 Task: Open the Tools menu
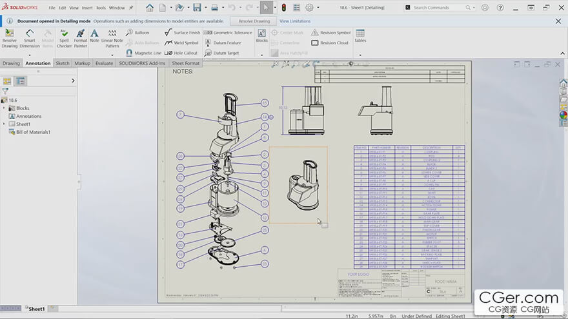point(101,8)
